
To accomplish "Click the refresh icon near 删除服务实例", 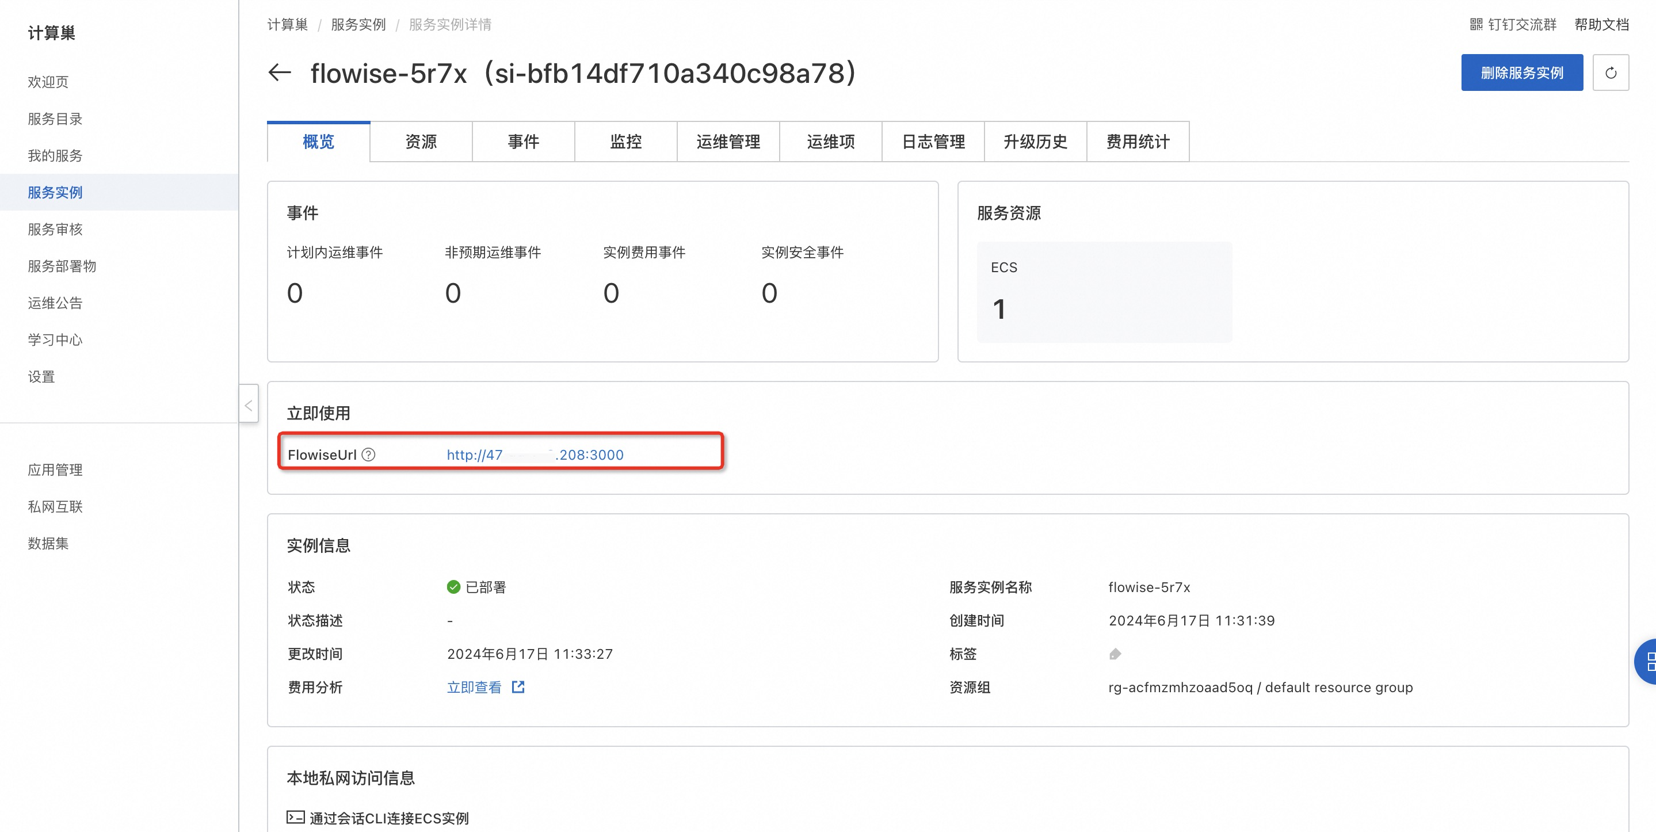I will pyautogui.click(x=1612, y=72).
